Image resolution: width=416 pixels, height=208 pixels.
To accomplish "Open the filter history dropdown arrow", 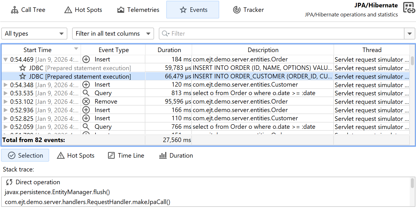I will 409,34.
